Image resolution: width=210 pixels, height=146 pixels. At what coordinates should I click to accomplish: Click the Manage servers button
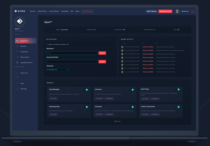tap(165, 11)
